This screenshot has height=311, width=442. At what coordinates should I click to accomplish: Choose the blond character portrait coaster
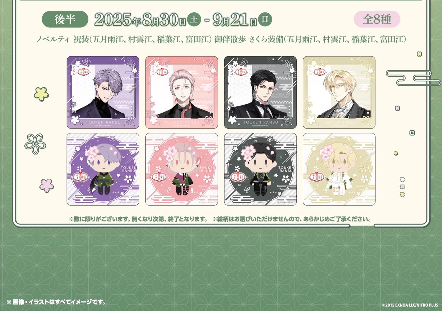(x=339, y=92)
